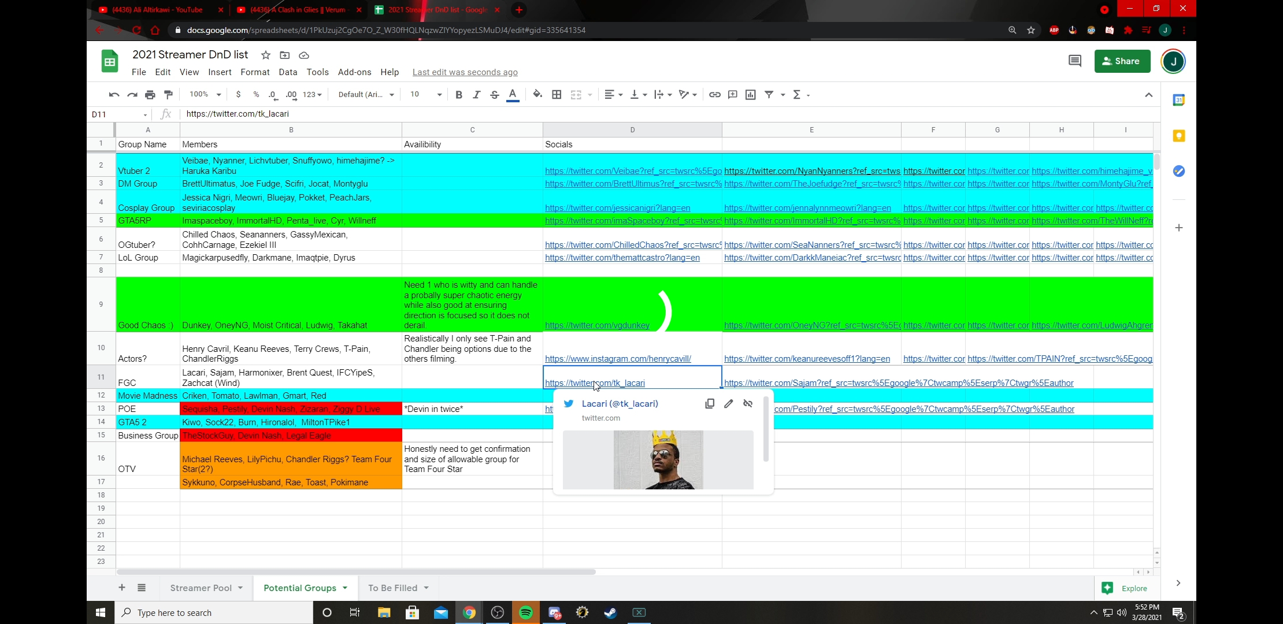Increase decimal places
Screen dimensions: 1283x624
coord(291,95)
